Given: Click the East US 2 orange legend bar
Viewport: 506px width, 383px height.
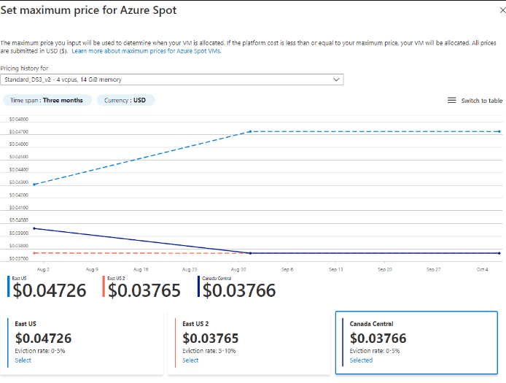Looking at the screenshot, I should 105,287.
